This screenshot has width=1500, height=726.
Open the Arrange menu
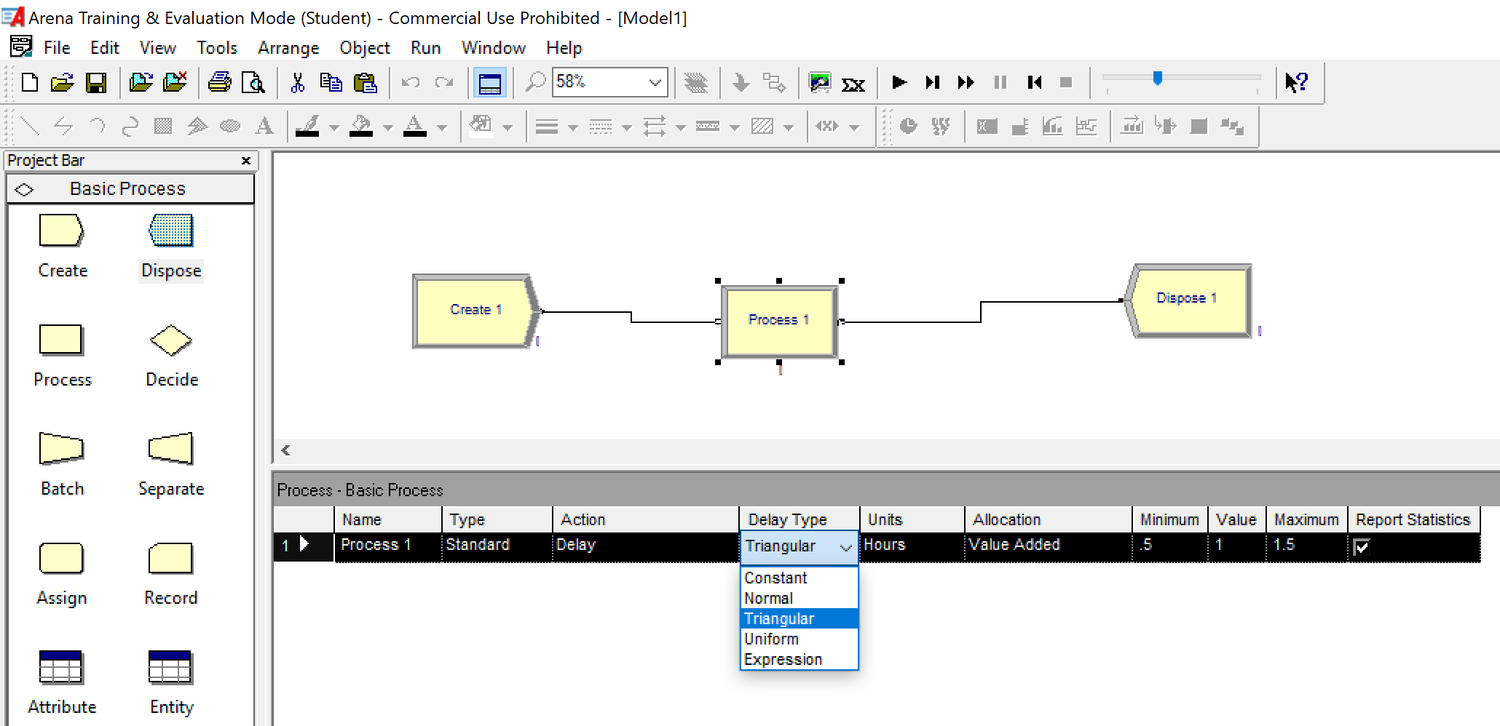pyautogui.click(x=288, y=48)
